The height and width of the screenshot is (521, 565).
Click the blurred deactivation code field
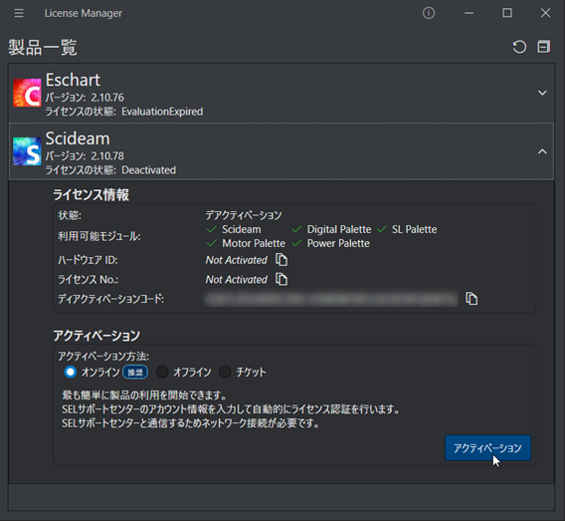tap(331, 299)
